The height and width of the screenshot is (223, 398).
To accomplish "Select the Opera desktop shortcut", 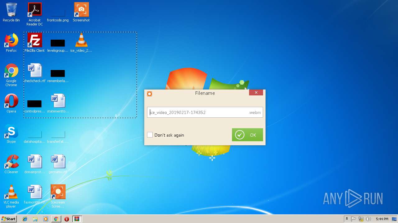I will pos(11,103).
